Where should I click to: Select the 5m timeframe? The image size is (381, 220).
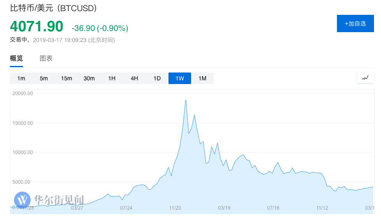pos(44,78)
